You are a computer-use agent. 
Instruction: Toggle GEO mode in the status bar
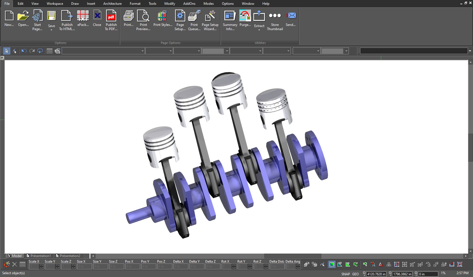point(355,274)
